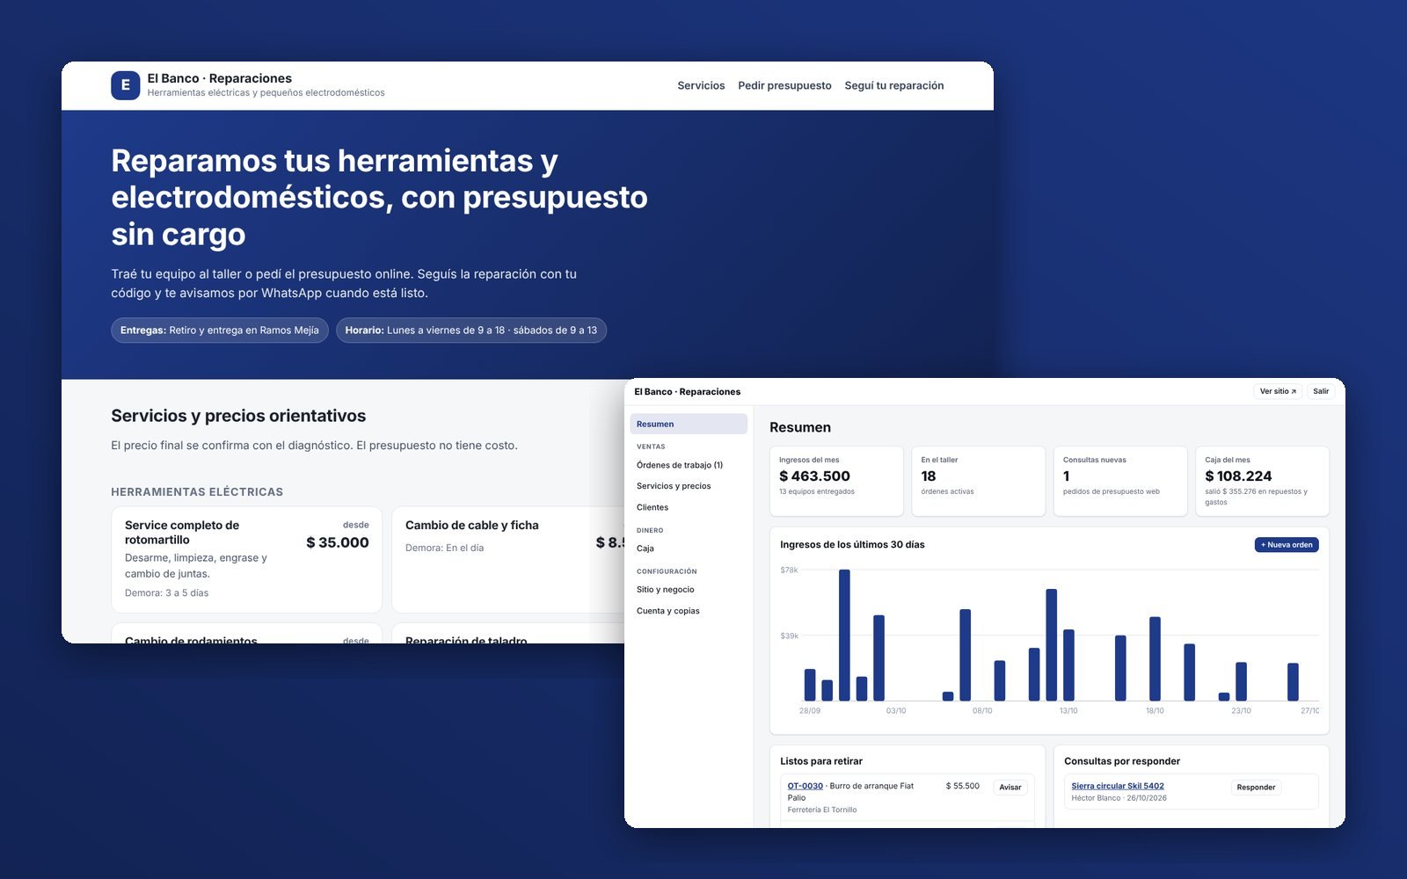Image resolution: width=1407 pixels, height=879 pixels.
Task: Click the "Demora: 3 a 5 días" text
Action: point(167,593)
